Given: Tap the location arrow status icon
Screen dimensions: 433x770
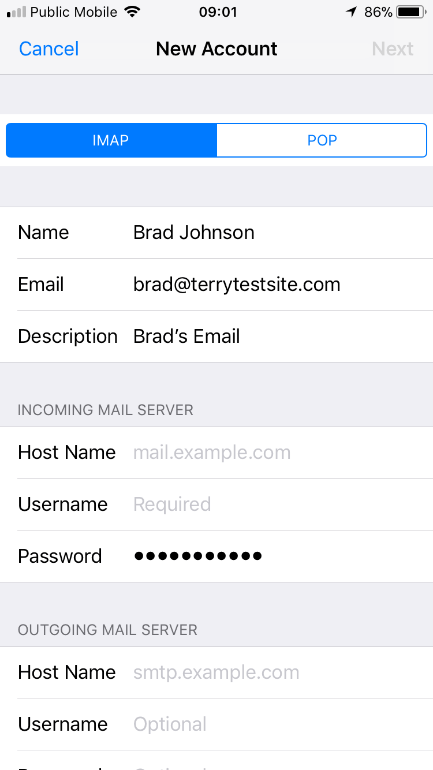Looking at the screenshot, I should pyautogui.click(x=351, y=12).
